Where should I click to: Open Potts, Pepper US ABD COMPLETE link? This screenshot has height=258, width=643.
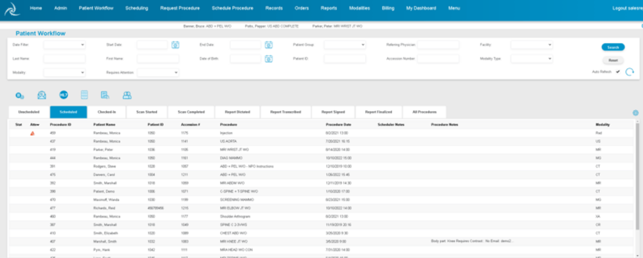[x=271, y=26]
